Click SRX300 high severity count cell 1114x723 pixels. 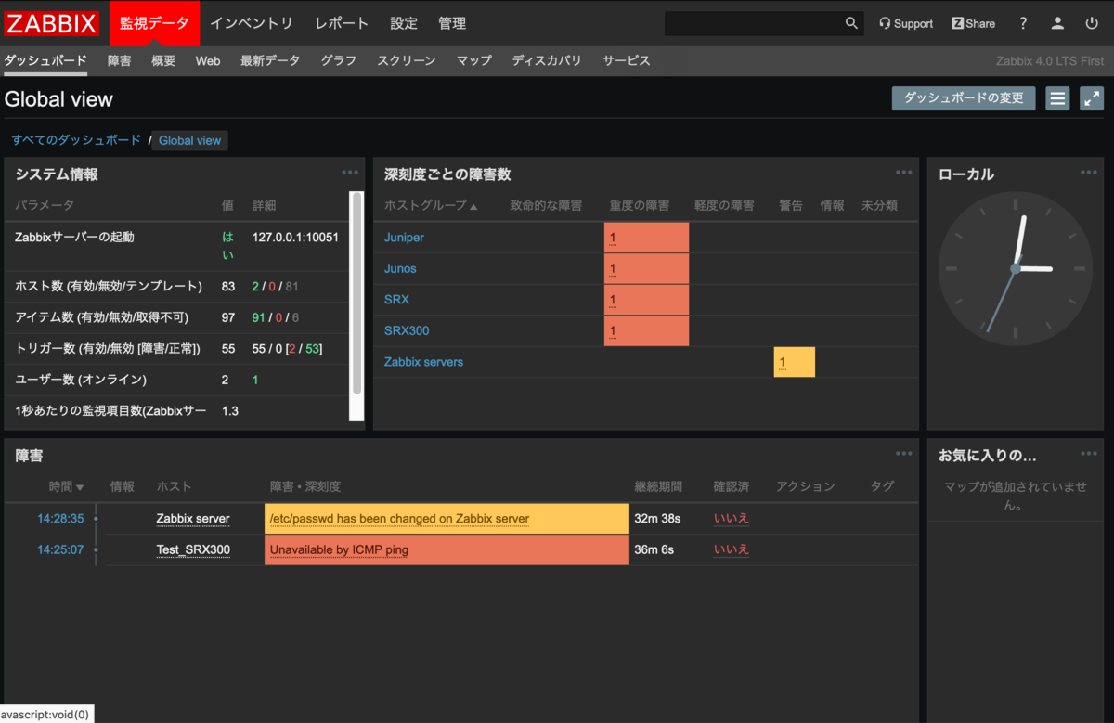tap(646, 330)
